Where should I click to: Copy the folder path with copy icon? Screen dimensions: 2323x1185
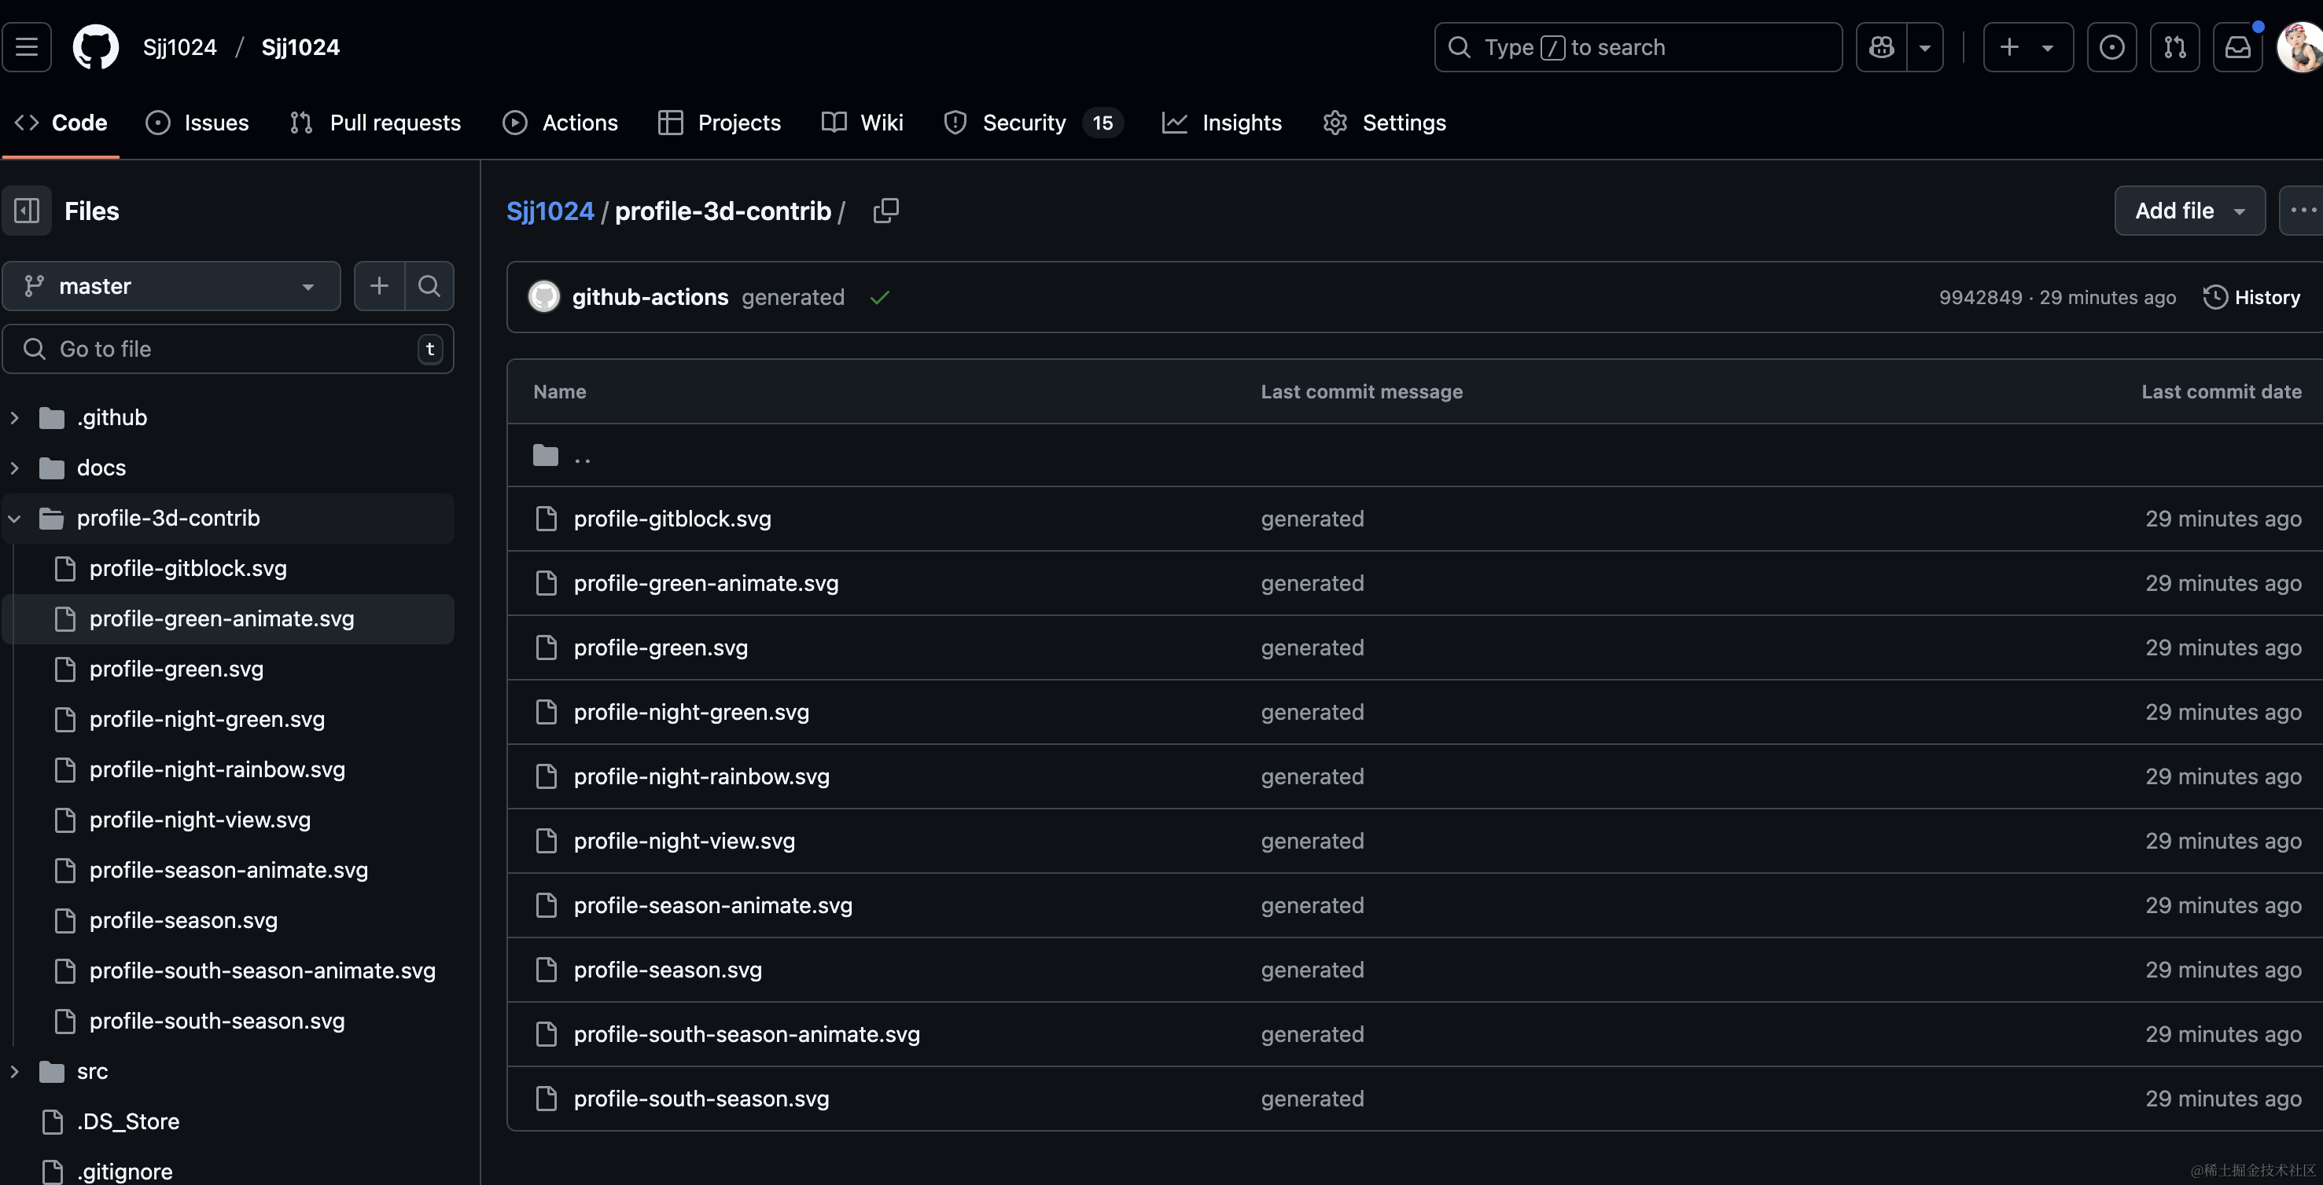coord(885,211)
